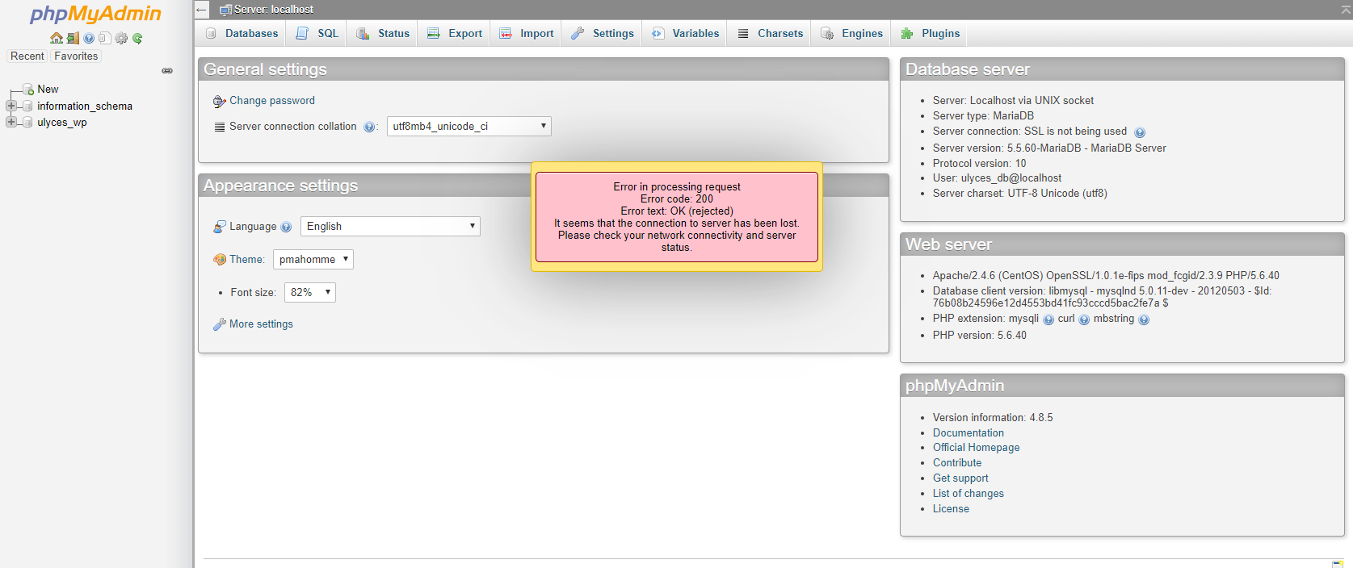The width and height of the screenshot is (1353, 568).
Task: Click the 'Error code: 200' text
Action: pos(677,199)
